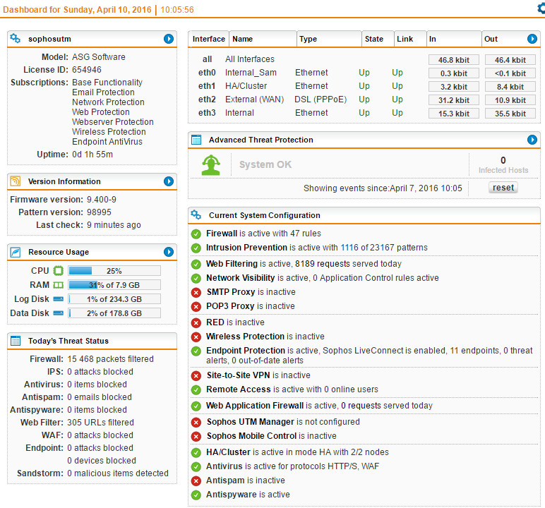Select the eth0 Internal_Sam interface row
545x508 pixels.
251,73
